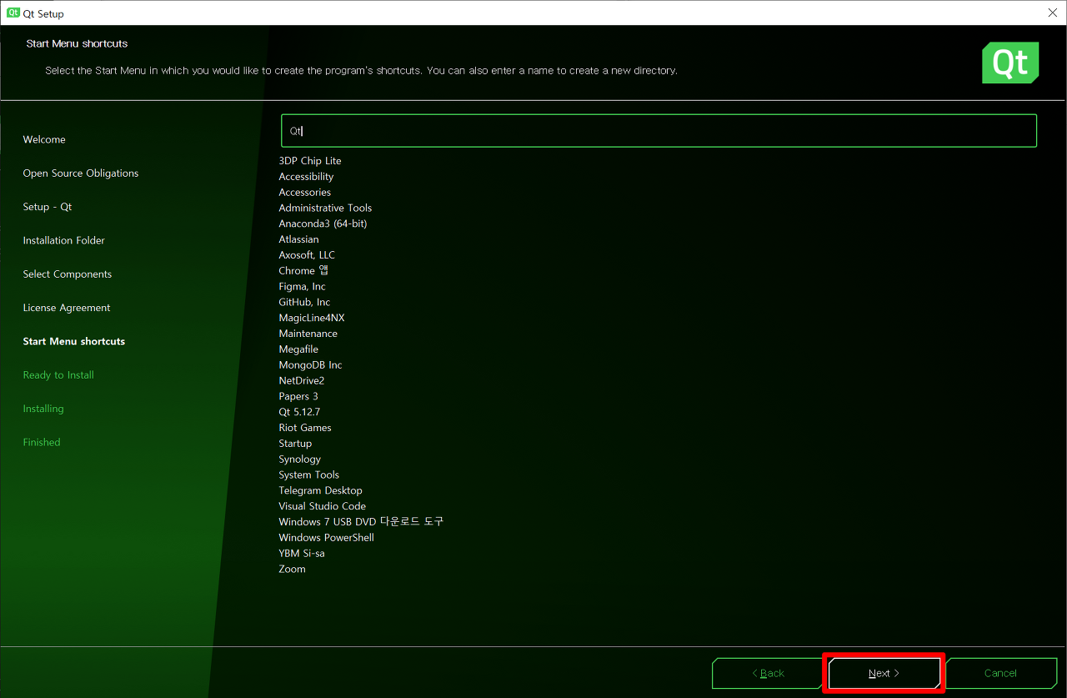Select the Chrome 앱 entry
1067x698 pixels.
303,271
